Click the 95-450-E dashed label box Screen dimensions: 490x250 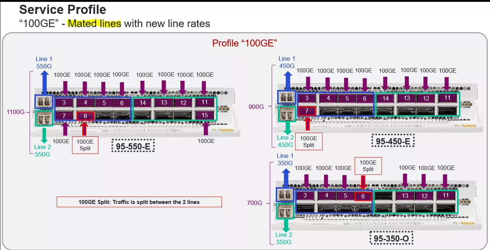pos(393,140)
